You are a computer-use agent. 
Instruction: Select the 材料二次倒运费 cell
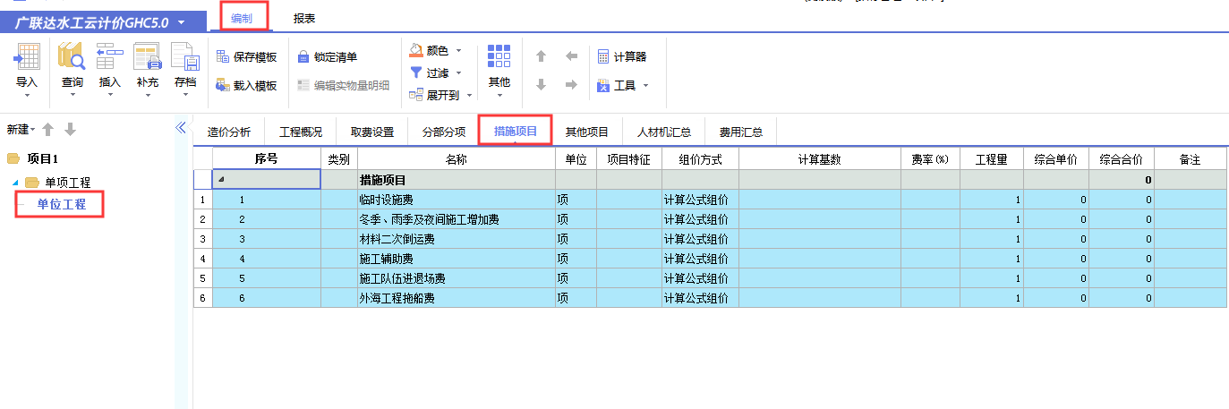457,239
